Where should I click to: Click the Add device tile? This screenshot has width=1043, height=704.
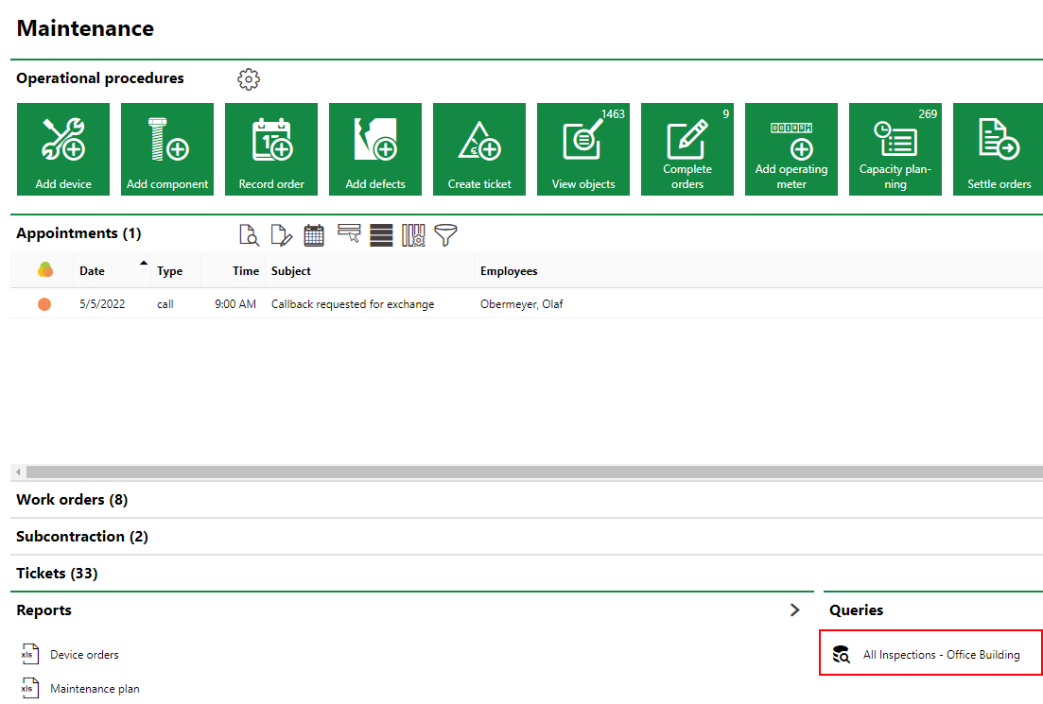(x=63, y=149)
